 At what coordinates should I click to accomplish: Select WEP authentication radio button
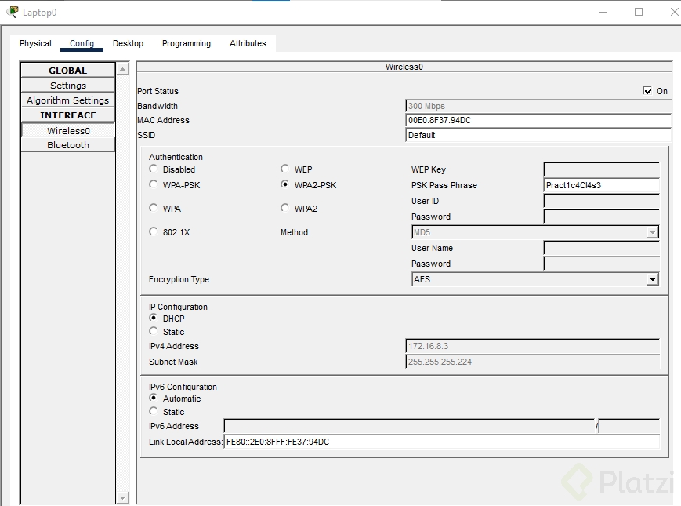(285, 169)
